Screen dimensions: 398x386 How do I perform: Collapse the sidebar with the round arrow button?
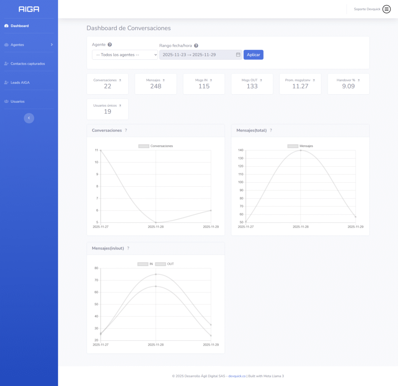pos(29,118)
